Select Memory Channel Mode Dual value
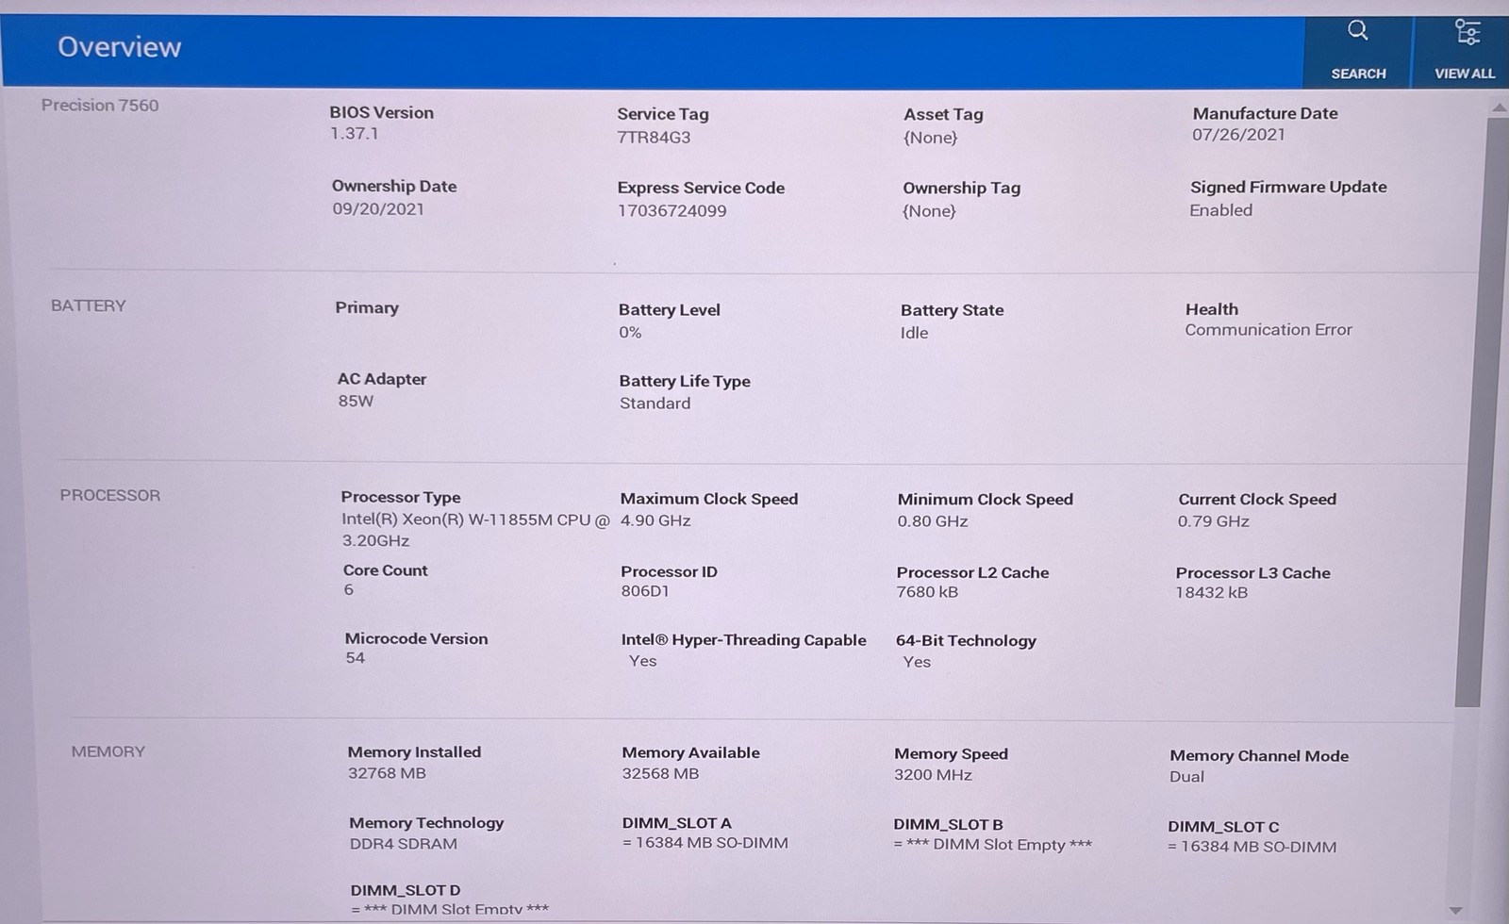The width and height of the screenshot is (1509, 924). 1186,777
